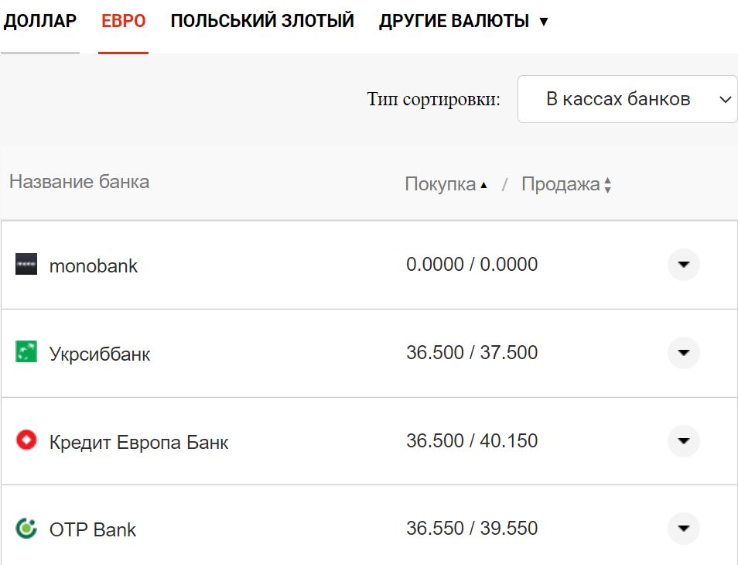The image size is (738, 565).
Task: Click the Укрсиббанк green logo icon
Action: click(27, 353)
